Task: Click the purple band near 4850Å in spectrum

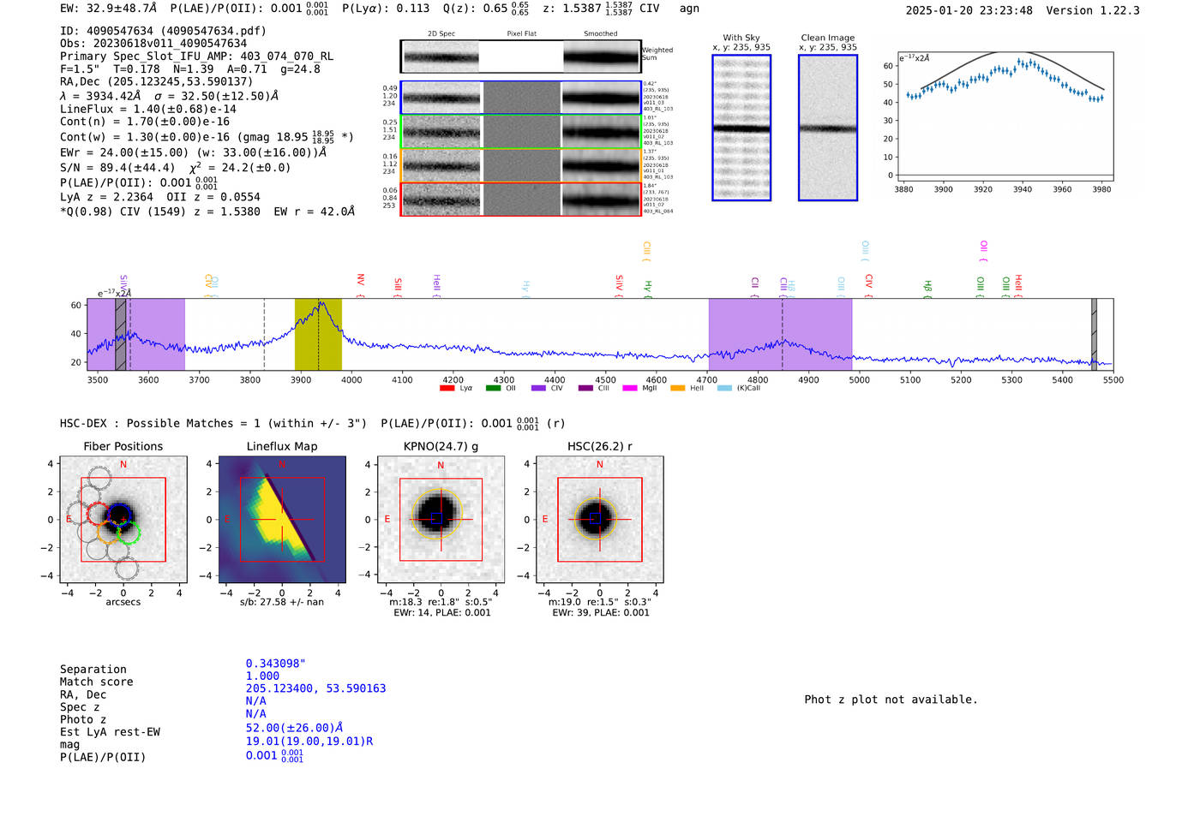Action: (780, 334)
